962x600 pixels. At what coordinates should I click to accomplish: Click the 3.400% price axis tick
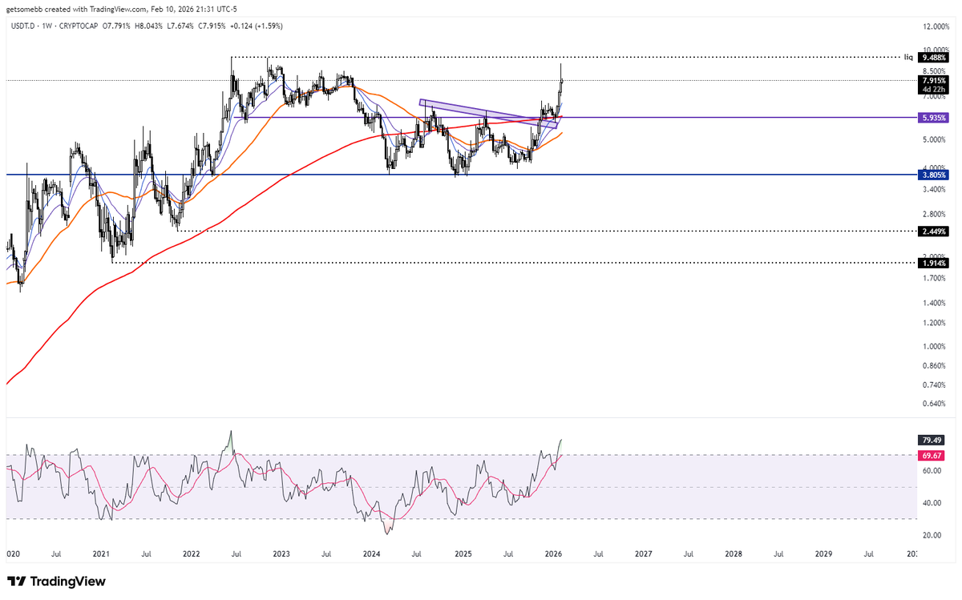coord(936,189)
